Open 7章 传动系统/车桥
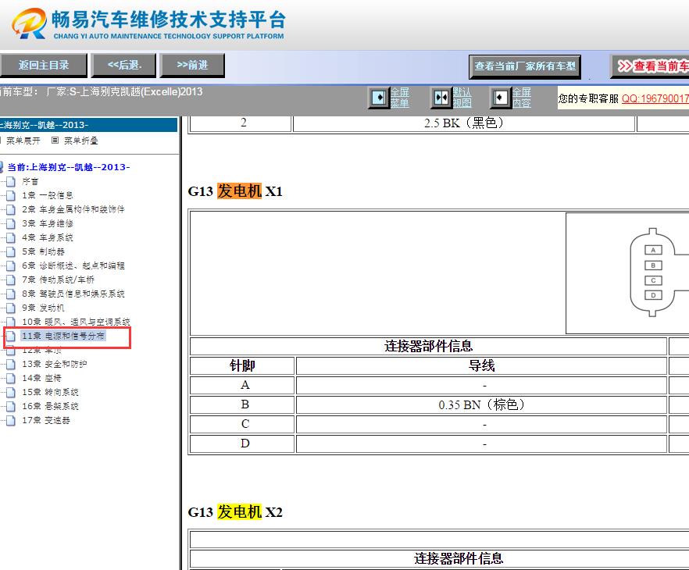This screenshot has width=689, height=570. point(59,280)
